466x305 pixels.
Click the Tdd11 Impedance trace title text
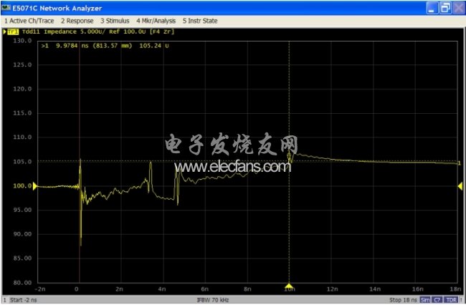[49, 32]
